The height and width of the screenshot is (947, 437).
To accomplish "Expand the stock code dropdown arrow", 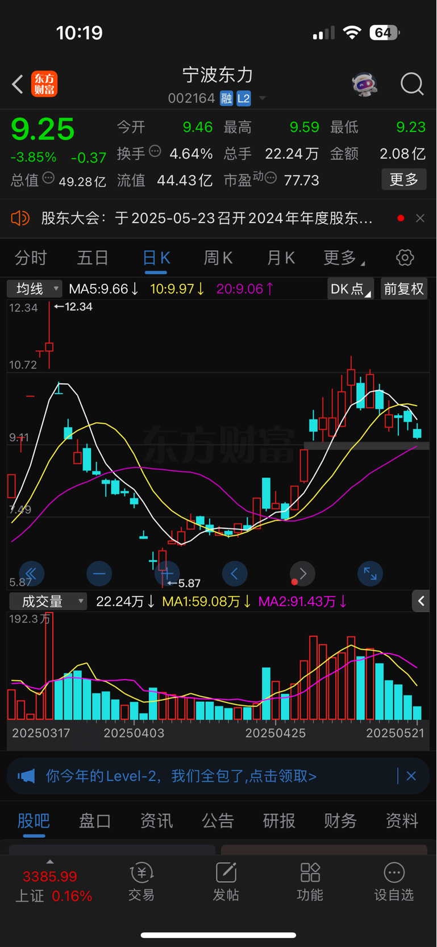I will [263, 98].
